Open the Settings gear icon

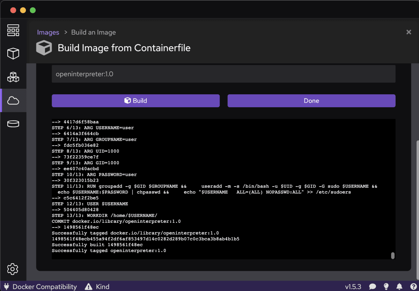pyautogui.click(x=13, y=269)
